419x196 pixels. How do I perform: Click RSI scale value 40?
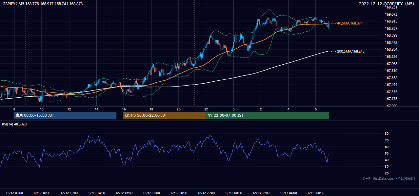(387, 160)
